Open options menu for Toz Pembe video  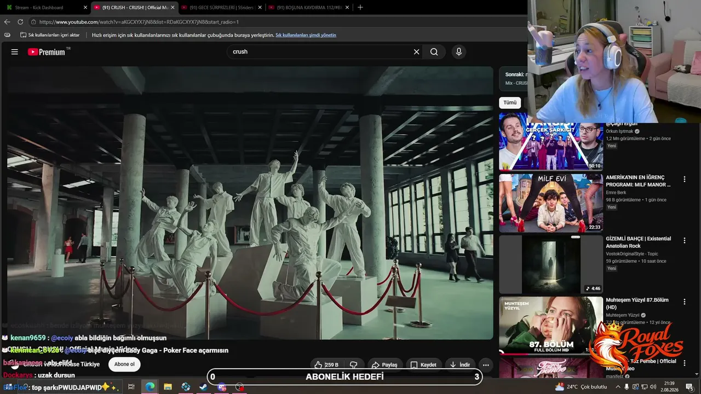(684, 363)
